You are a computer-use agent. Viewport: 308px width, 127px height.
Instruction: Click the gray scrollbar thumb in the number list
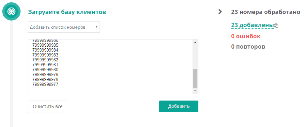pos(195,78)
